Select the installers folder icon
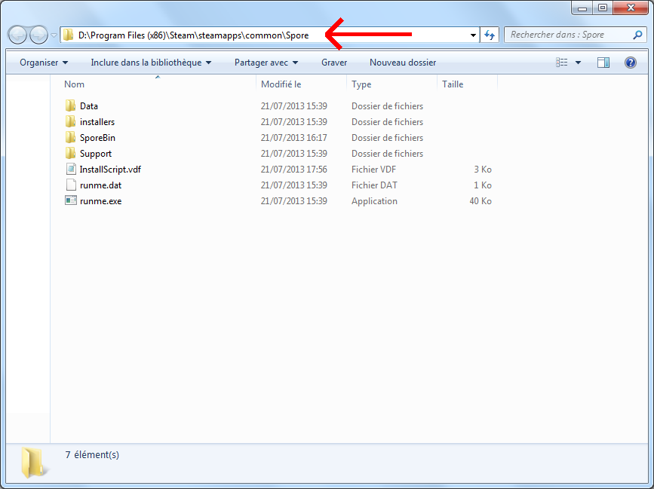The image size is (654, 489). pyautogui.click(x=70, y=121)
